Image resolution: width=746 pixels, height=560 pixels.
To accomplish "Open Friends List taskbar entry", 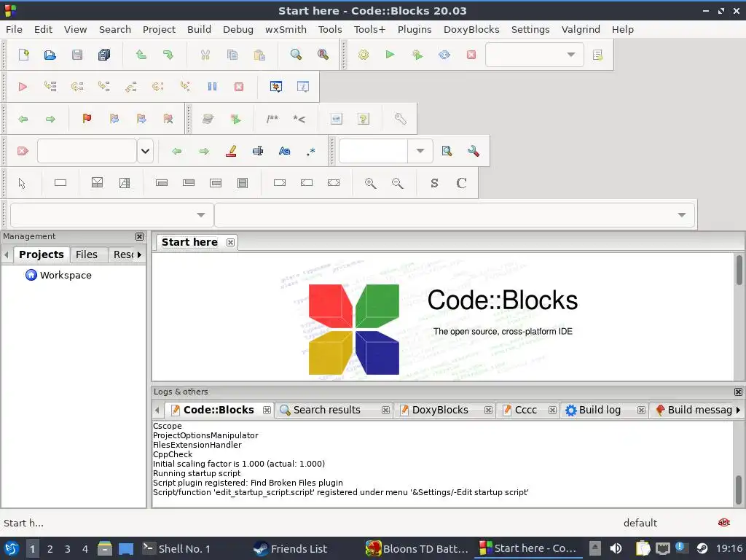I will (x=290, y=549).
